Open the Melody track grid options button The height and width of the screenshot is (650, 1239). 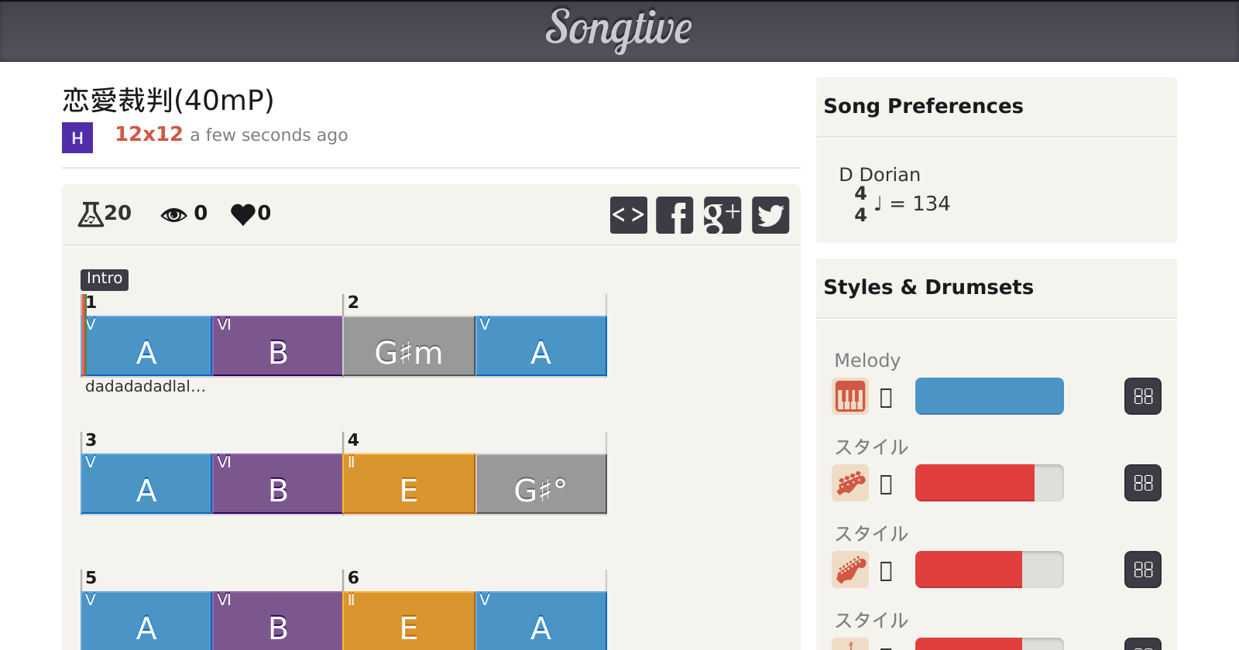[x=1143, y=397]
